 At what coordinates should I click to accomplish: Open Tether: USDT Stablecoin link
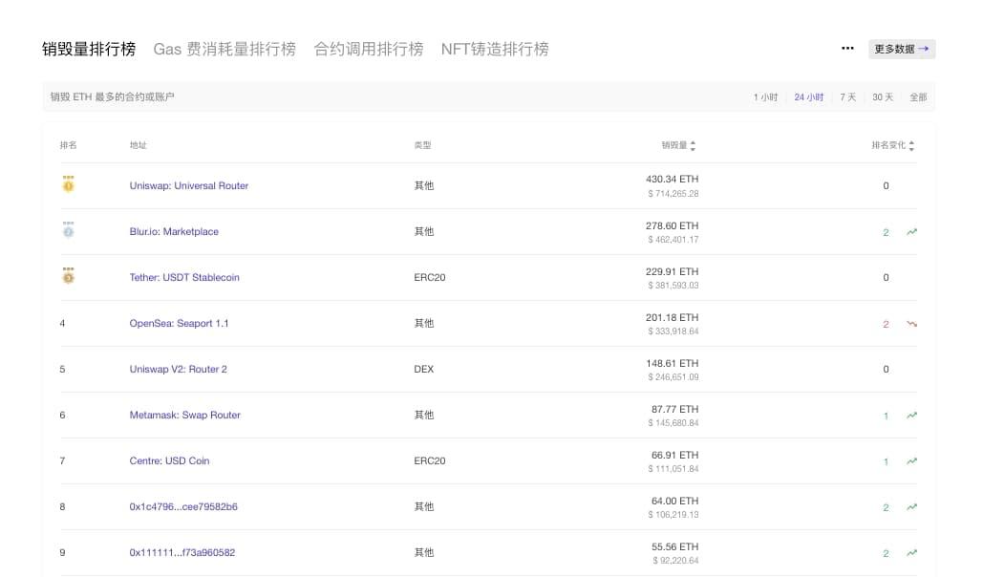point(184,277)
